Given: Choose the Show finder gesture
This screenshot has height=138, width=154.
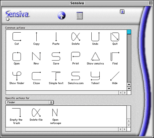Looking at the screenshot, I should coord(17,76).
